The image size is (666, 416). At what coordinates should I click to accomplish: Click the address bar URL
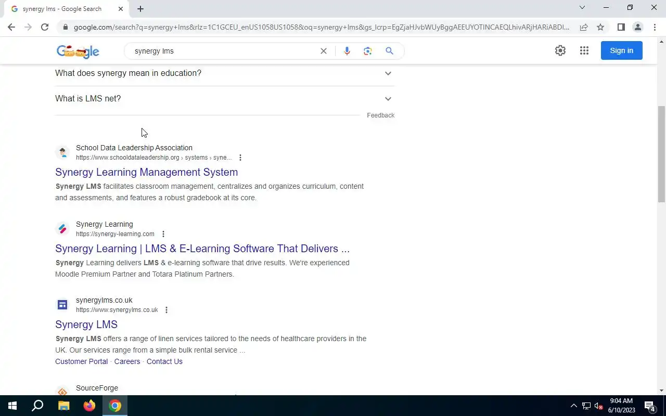(x=321, y=27)
